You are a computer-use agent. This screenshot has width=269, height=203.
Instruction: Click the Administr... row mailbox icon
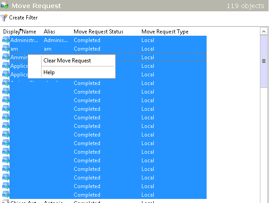(6, 40)
